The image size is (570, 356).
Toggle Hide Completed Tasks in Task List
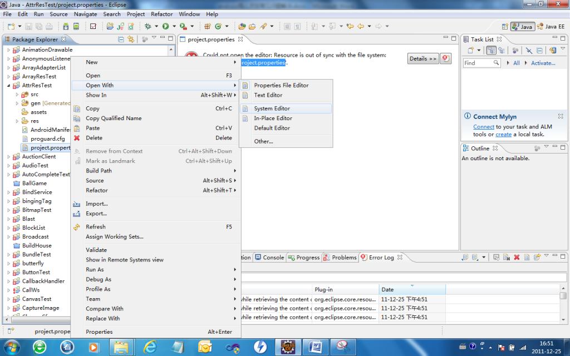(x=529, y=51)
